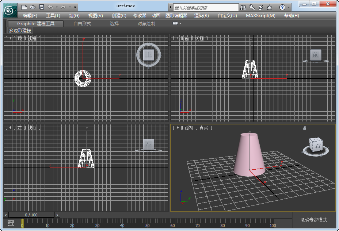Click the 上 face of the top ViewCube

[149, 55]
